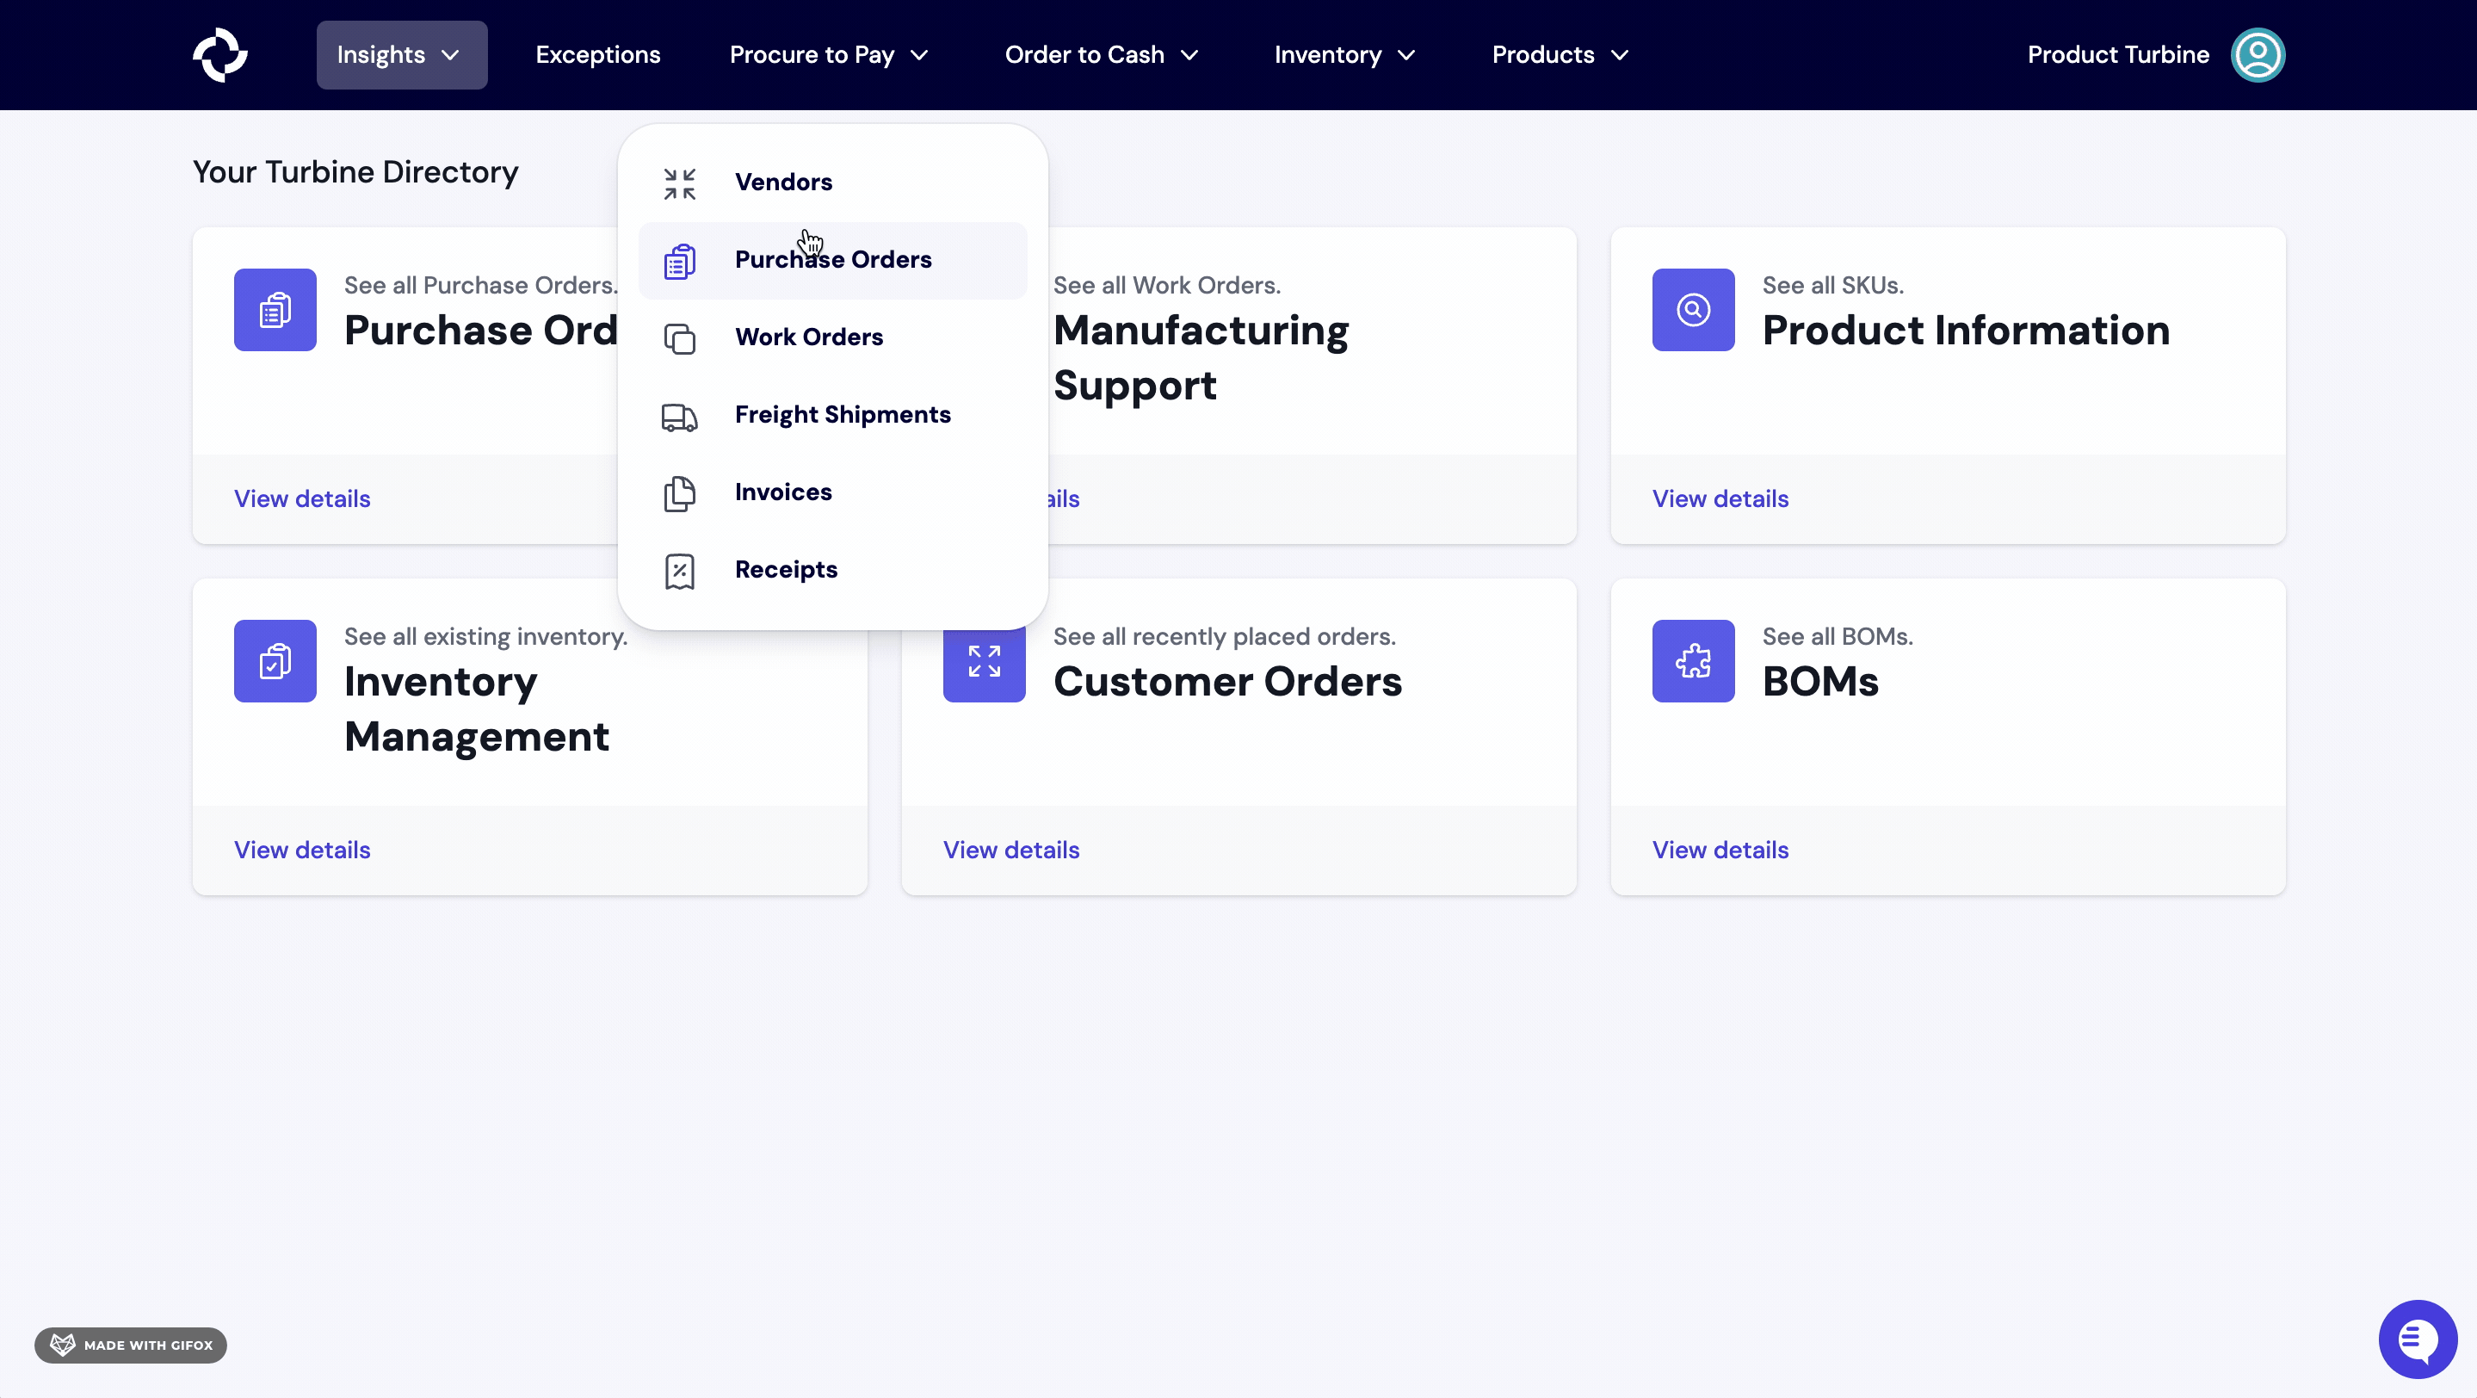Click the Turbine logo icon
This screenshot has height=1398, width=2477.
click(x=220, y=55)
